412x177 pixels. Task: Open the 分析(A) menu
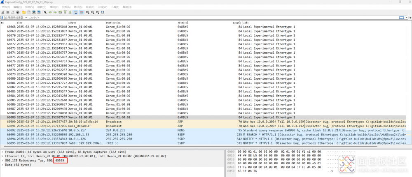tap(66, 7)
